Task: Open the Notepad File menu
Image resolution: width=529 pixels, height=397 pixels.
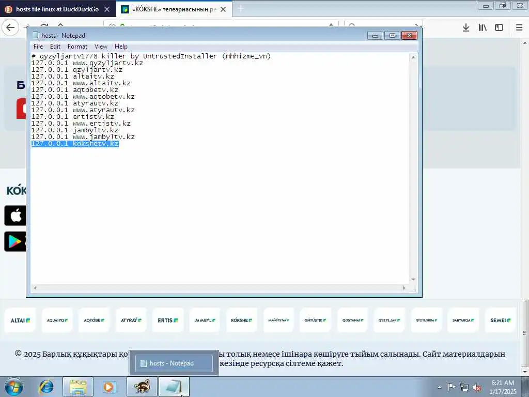Action: 38,47
